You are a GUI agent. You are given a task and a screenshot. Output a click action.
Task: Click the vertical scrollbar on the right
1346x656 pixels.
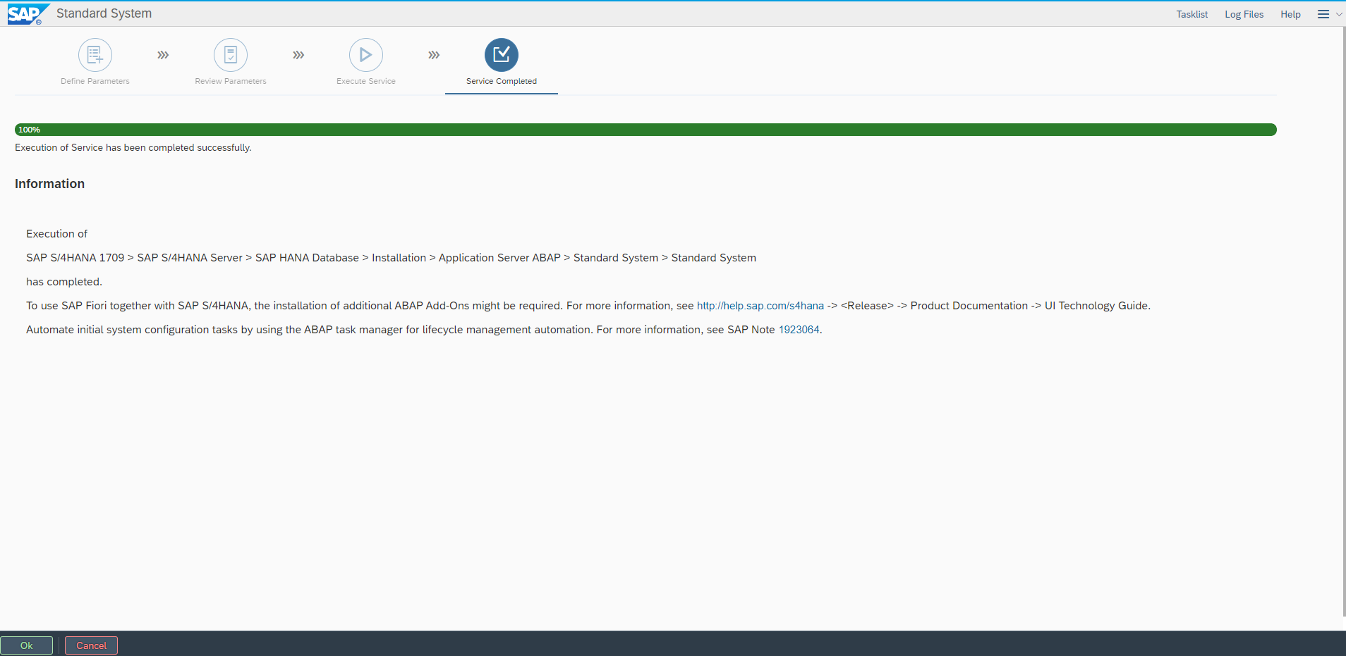(x=1343, y=317)
